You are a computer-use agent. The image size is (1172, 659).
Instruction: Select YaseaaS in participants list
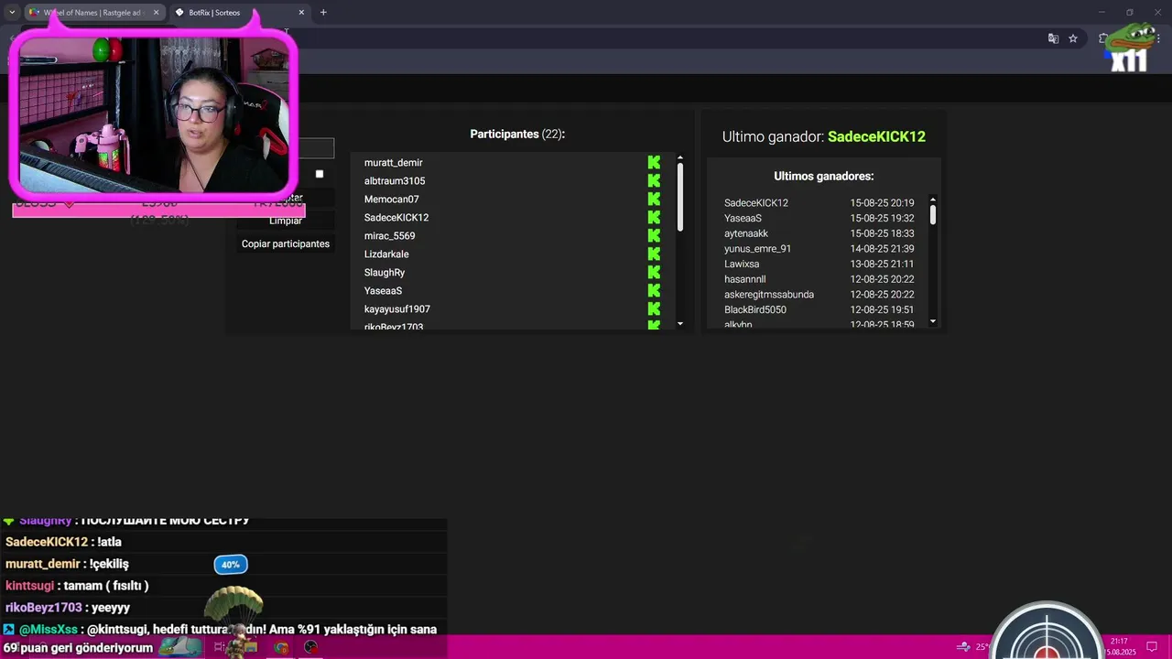pos(384,291)
